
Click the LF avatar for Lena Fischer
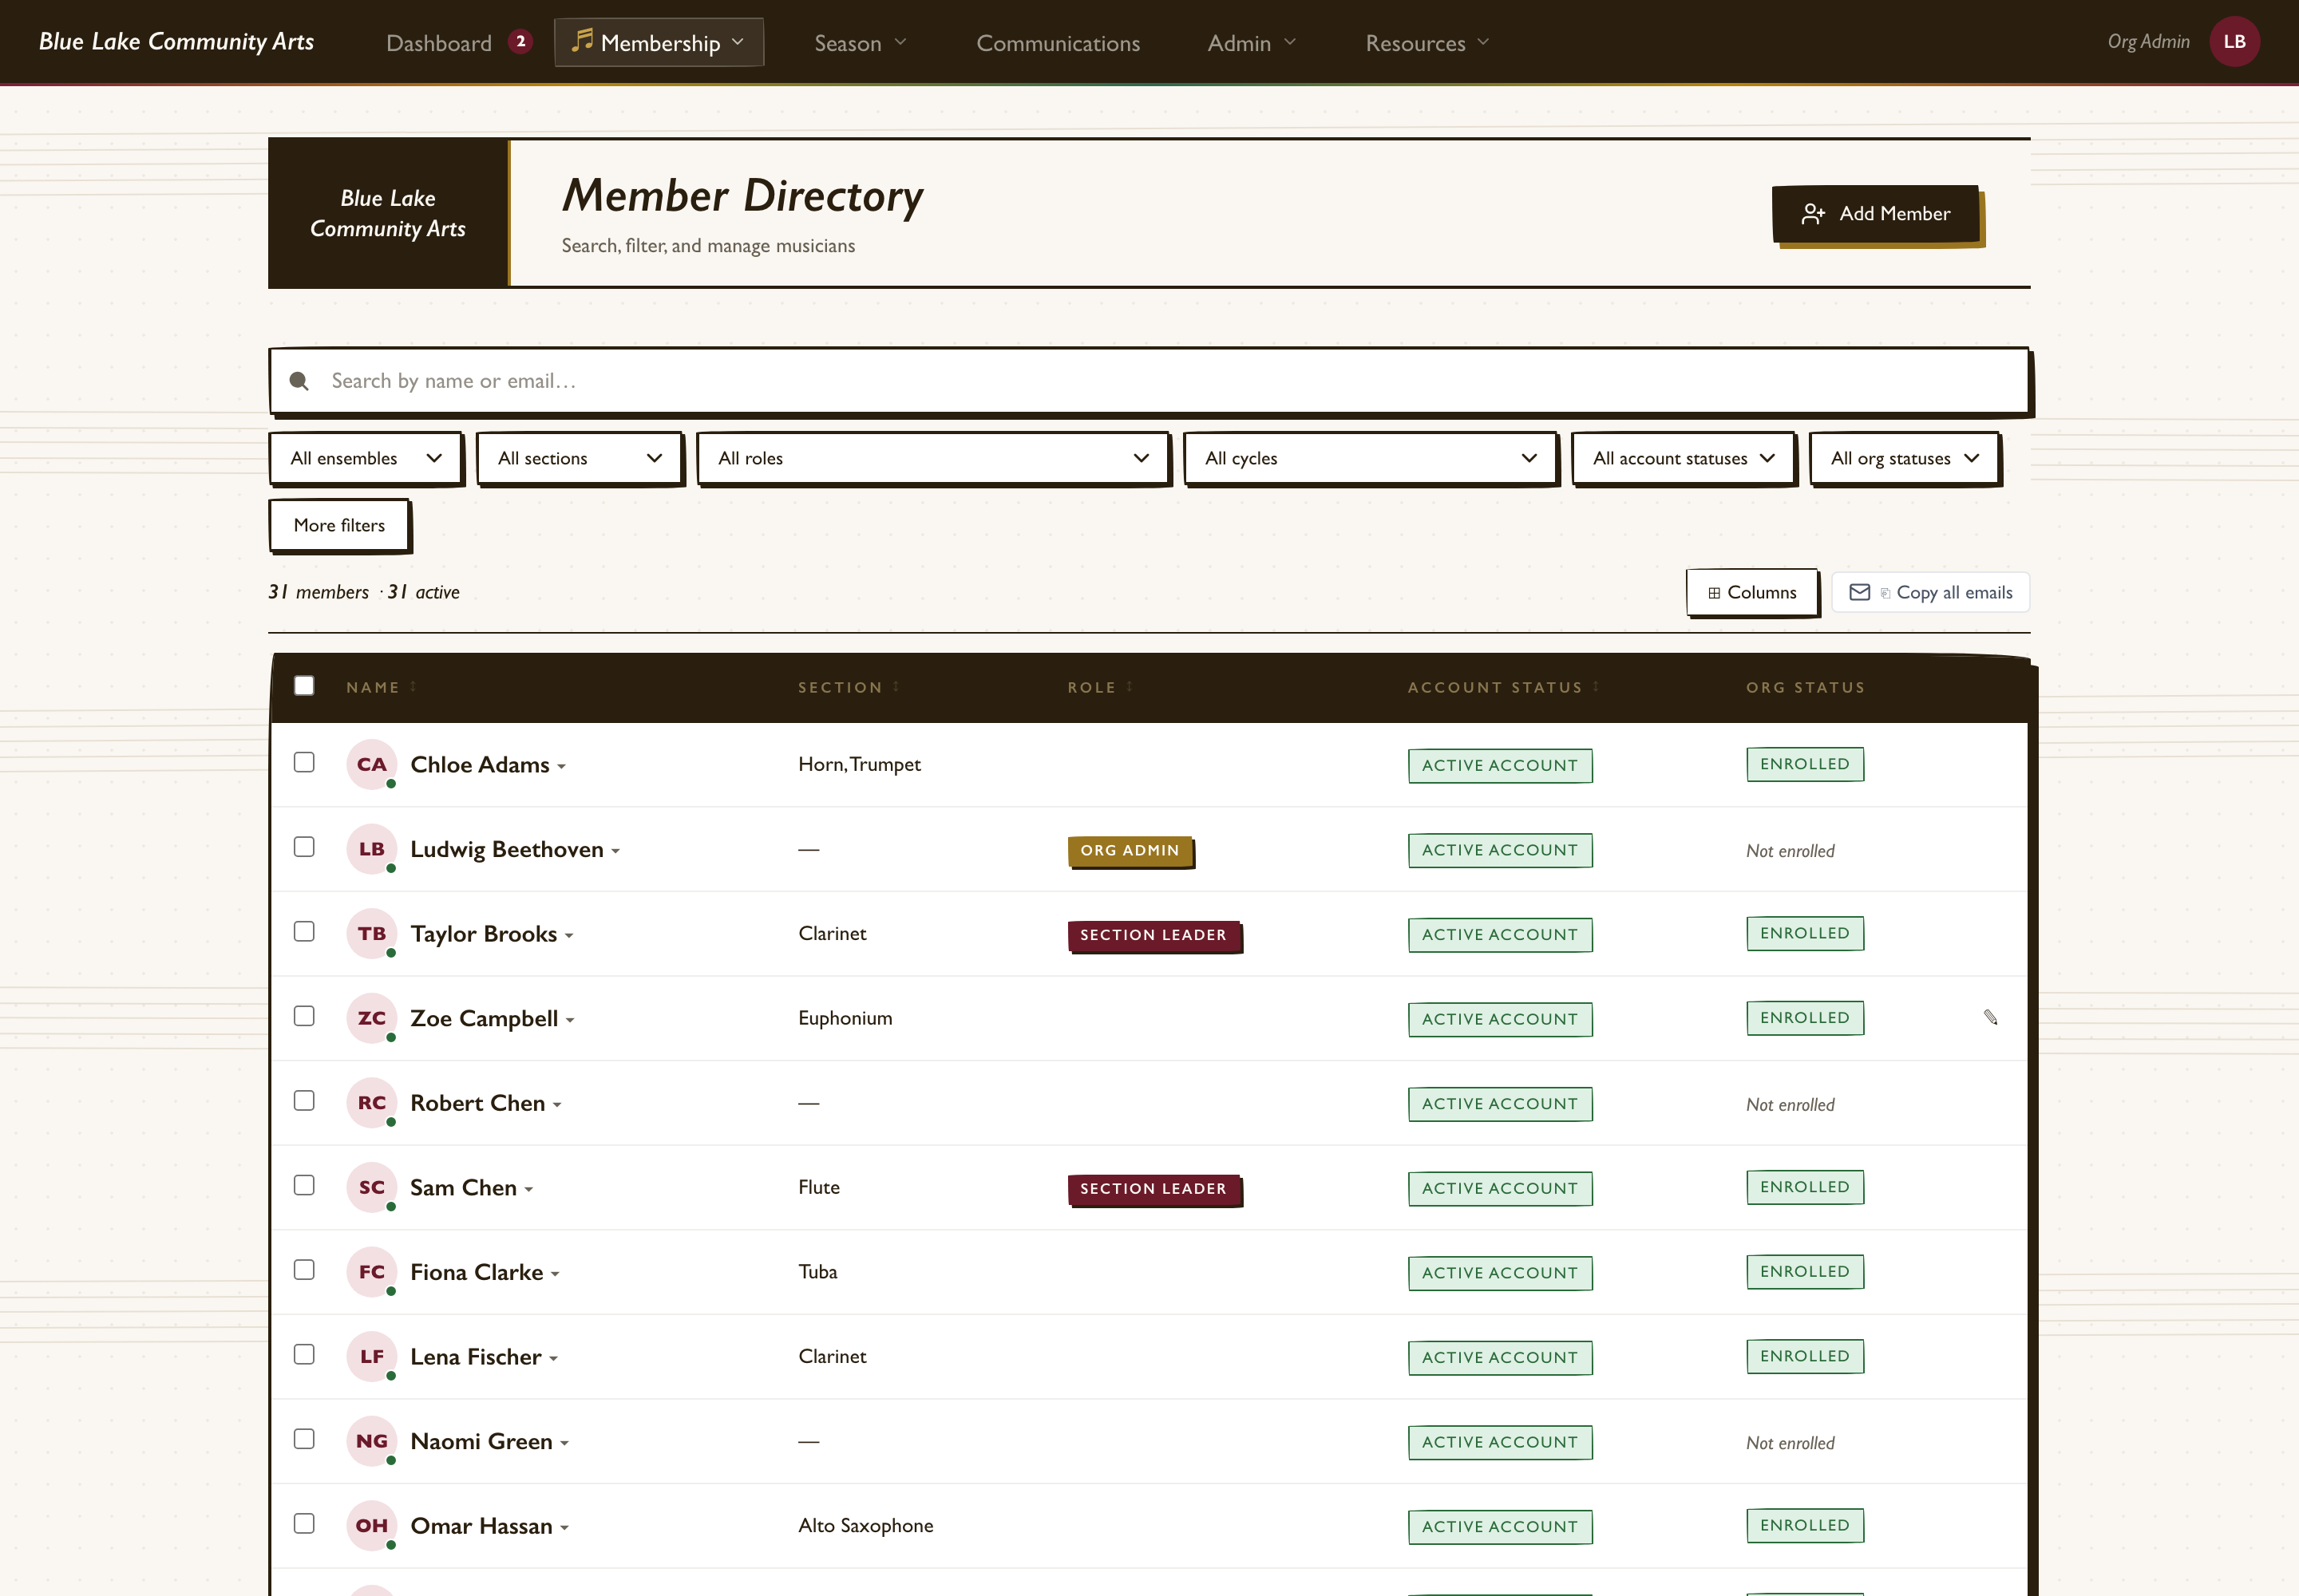pos(371,1356)
